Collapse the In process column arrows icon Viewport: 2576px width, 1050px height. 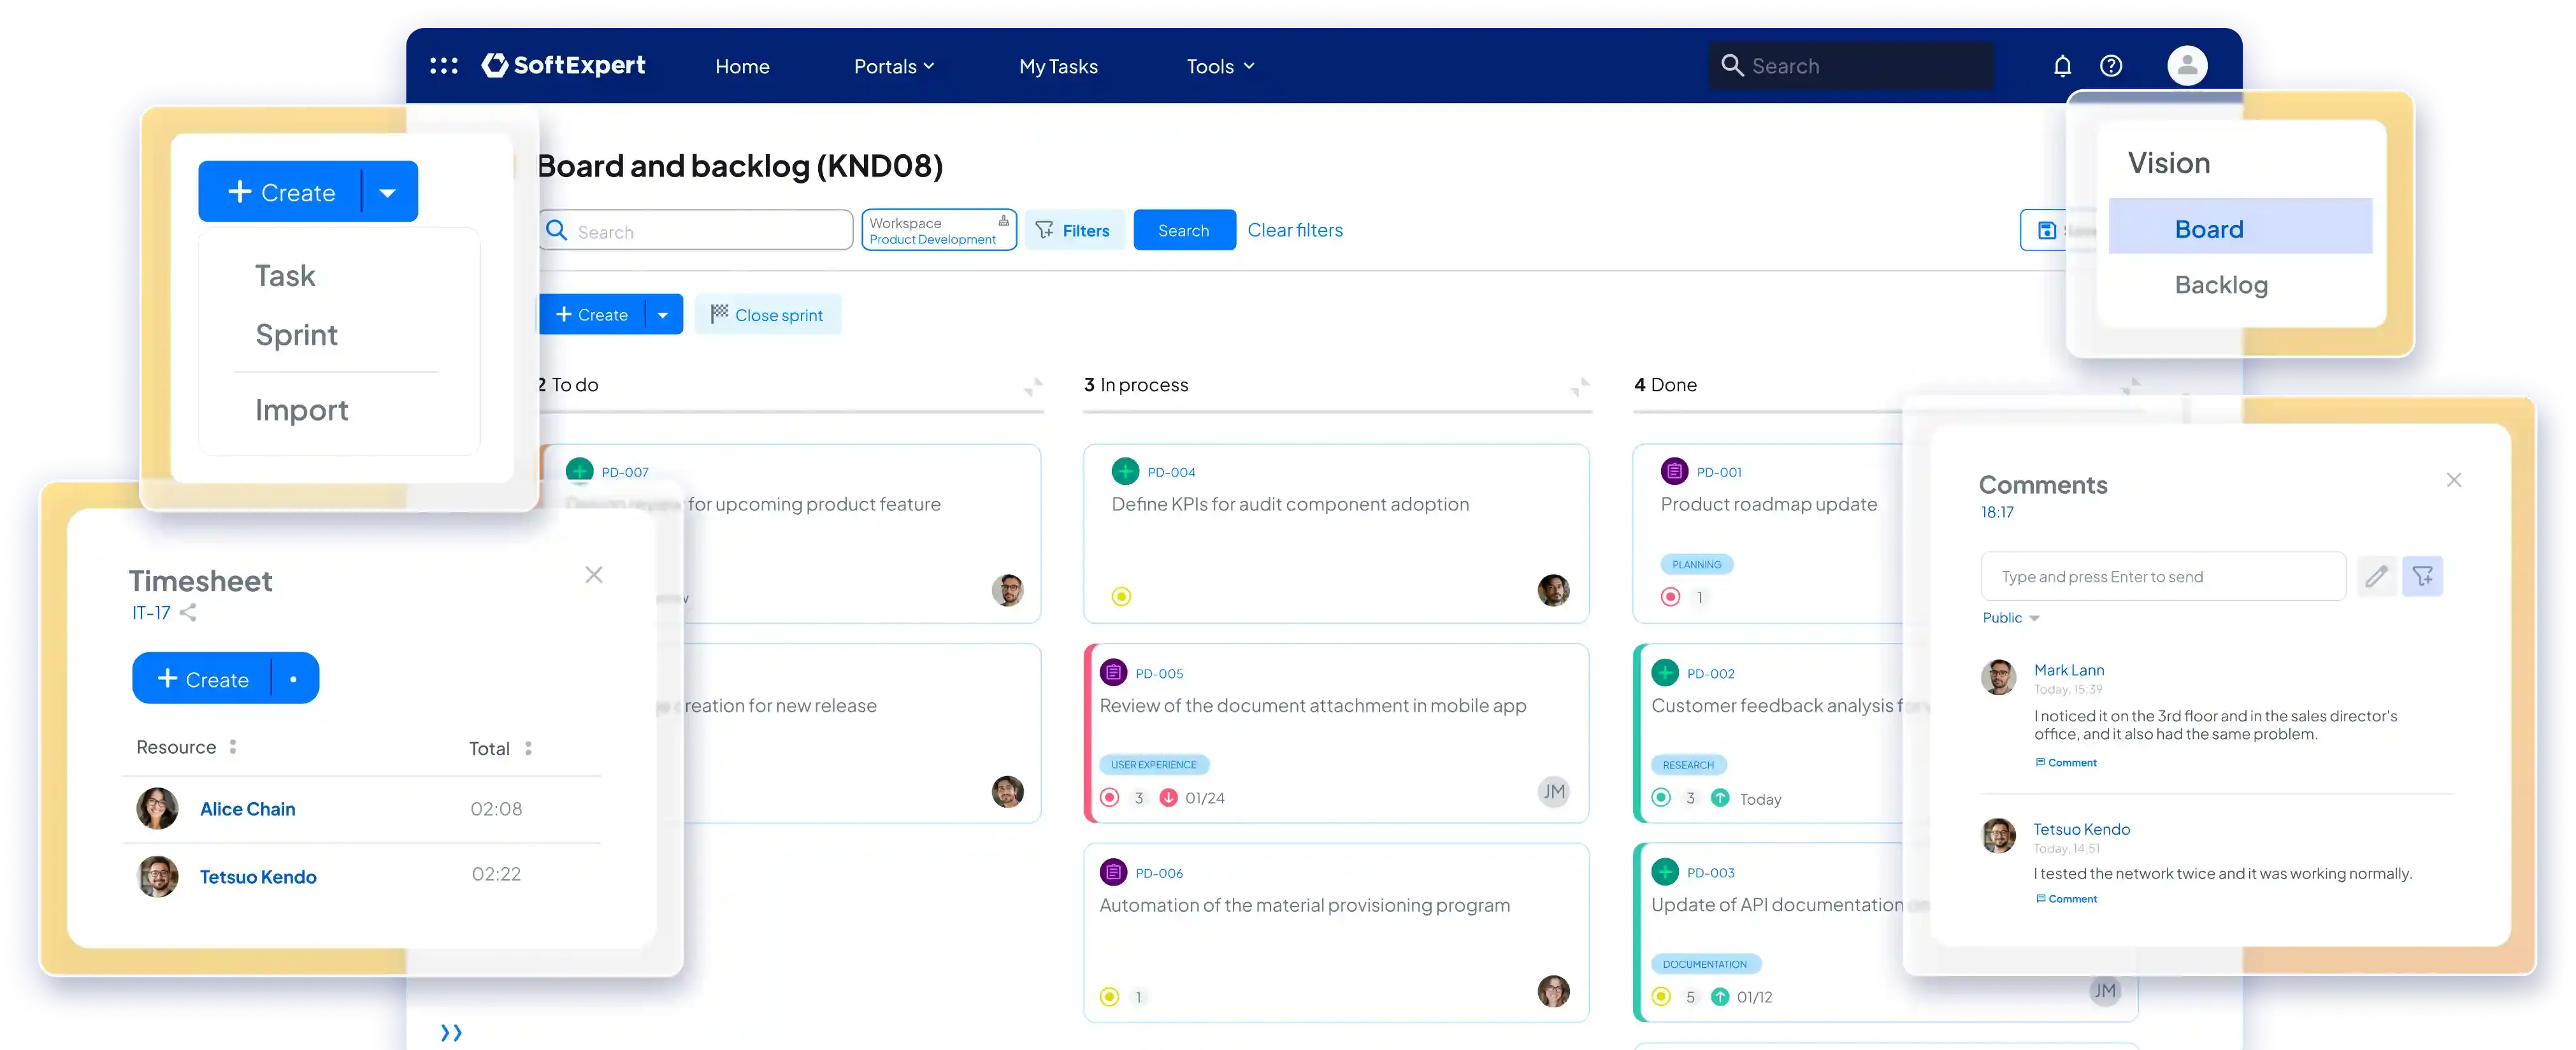tap(1580, 386)
